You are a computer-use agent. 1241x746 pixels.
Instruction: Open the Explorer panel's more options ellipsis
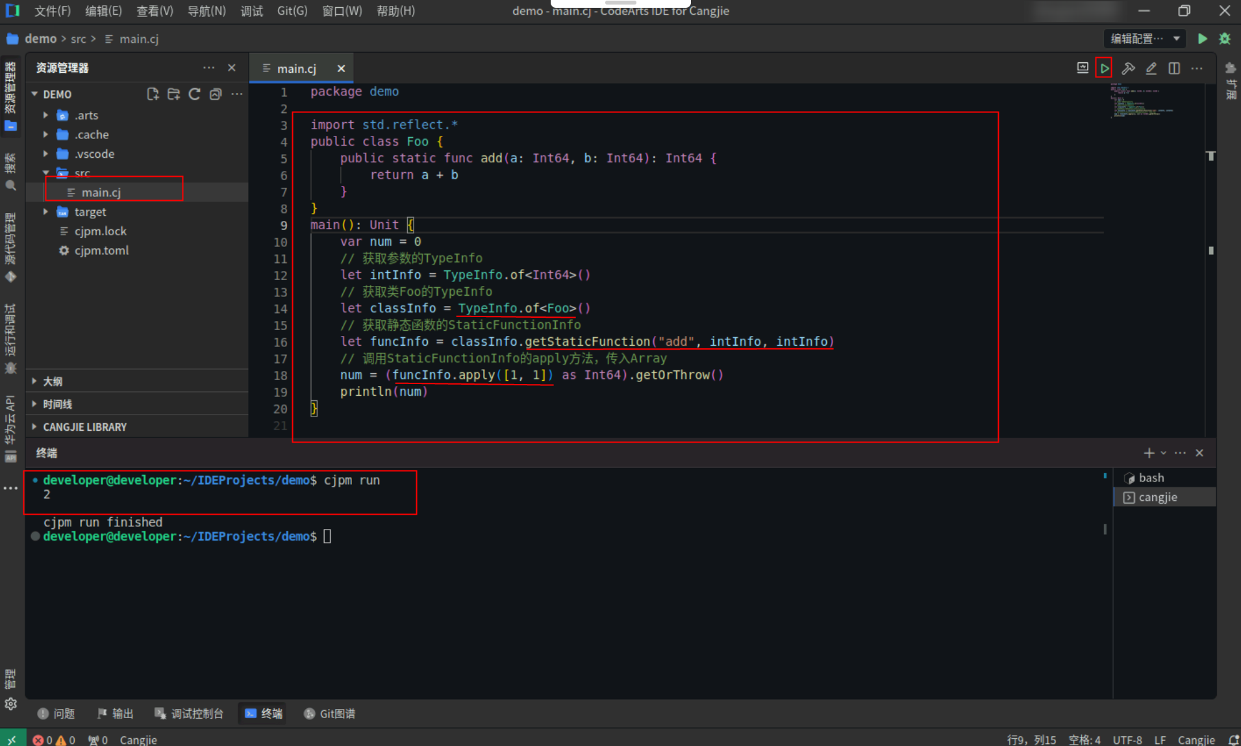(x=208, y=68)
